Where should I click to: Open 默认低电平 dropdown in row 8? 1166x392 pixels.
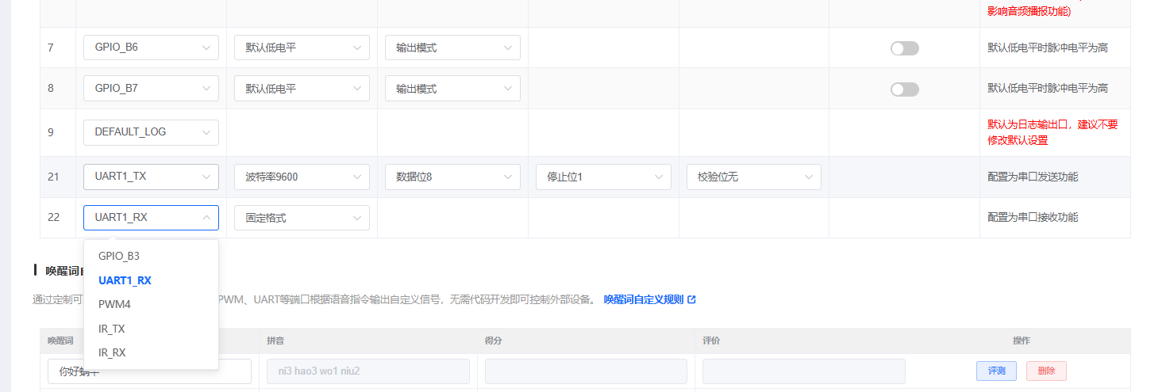tap(302, 89)
